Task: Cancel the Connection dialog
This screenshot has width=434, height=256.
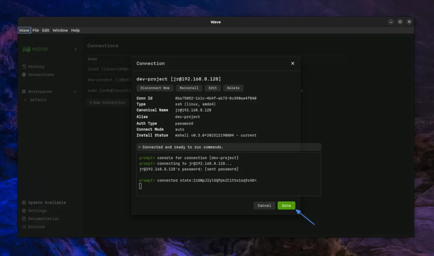Action: tap(264, 206)
